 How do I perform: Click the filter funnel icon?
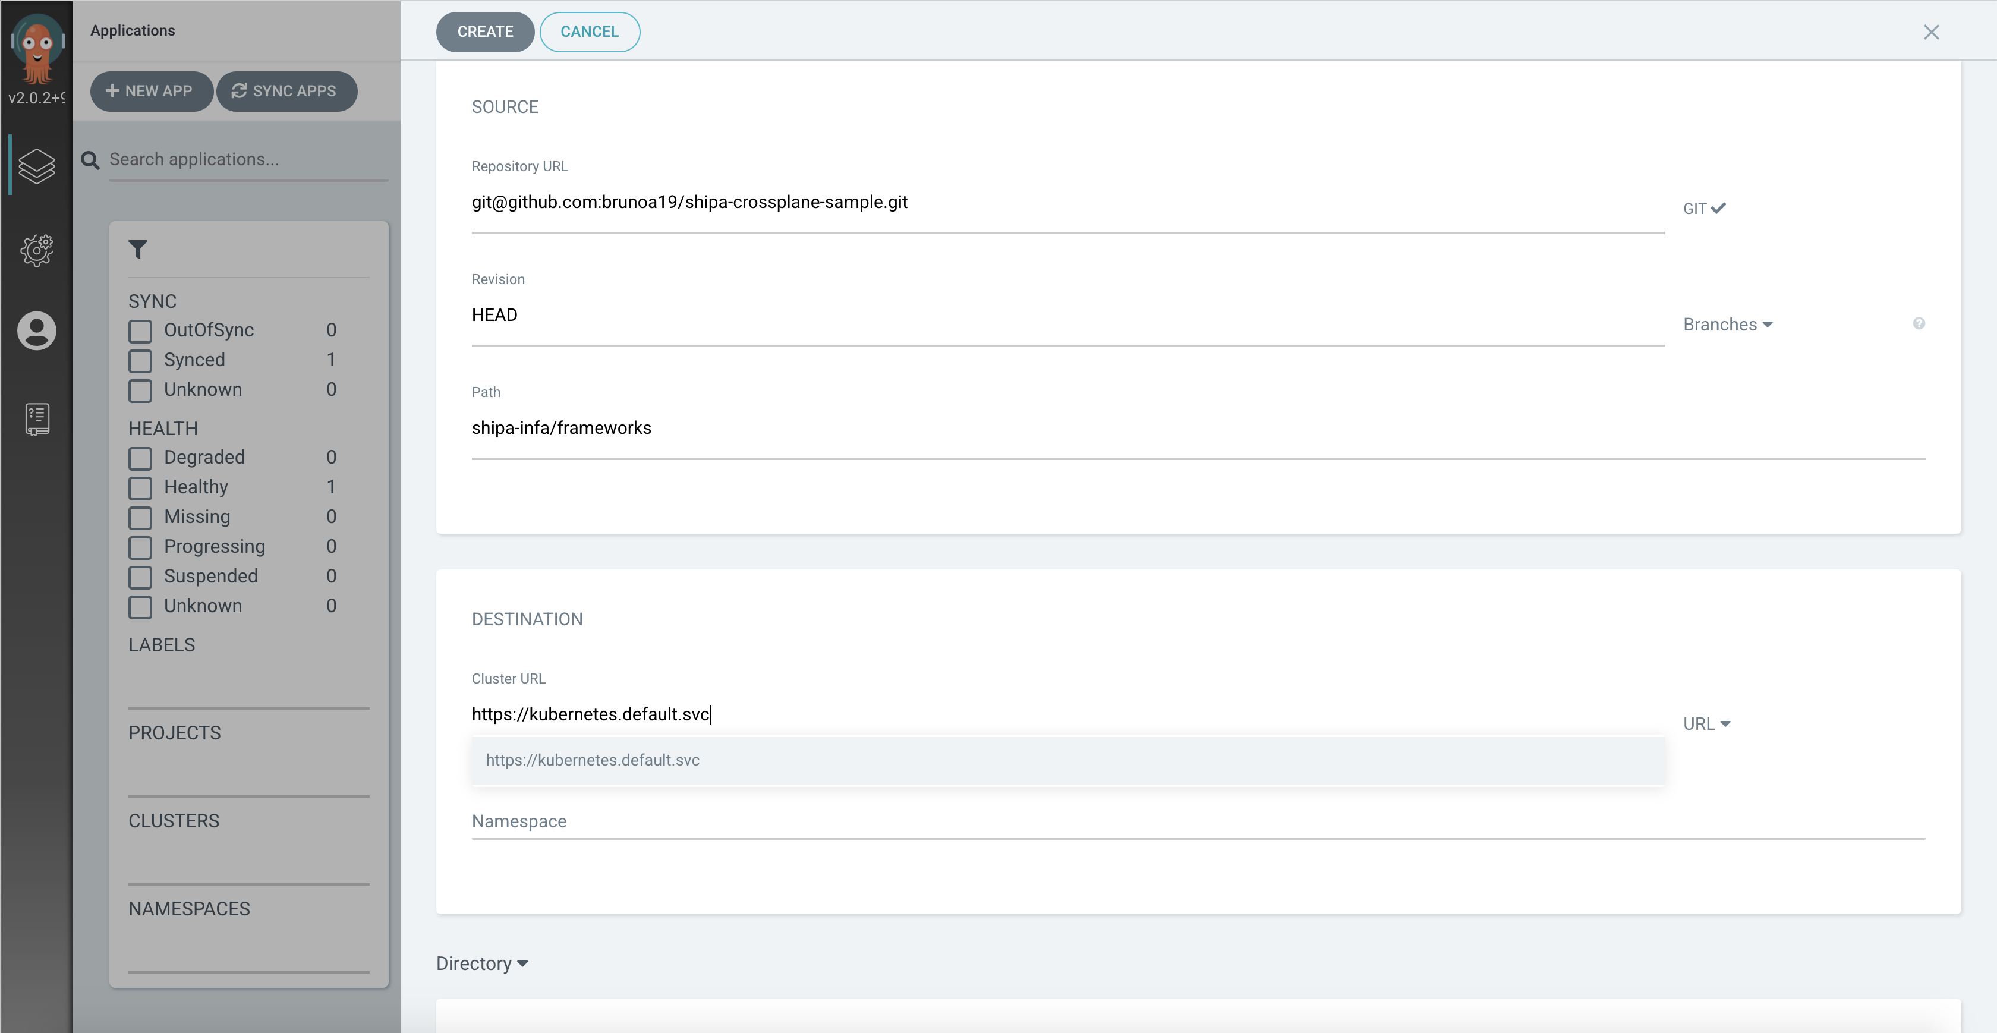pyautogui.click(x=138, y=250)
